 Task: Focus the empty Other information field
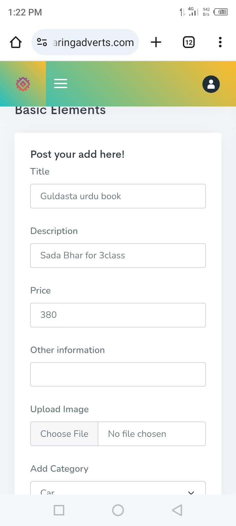click(118, 374)
